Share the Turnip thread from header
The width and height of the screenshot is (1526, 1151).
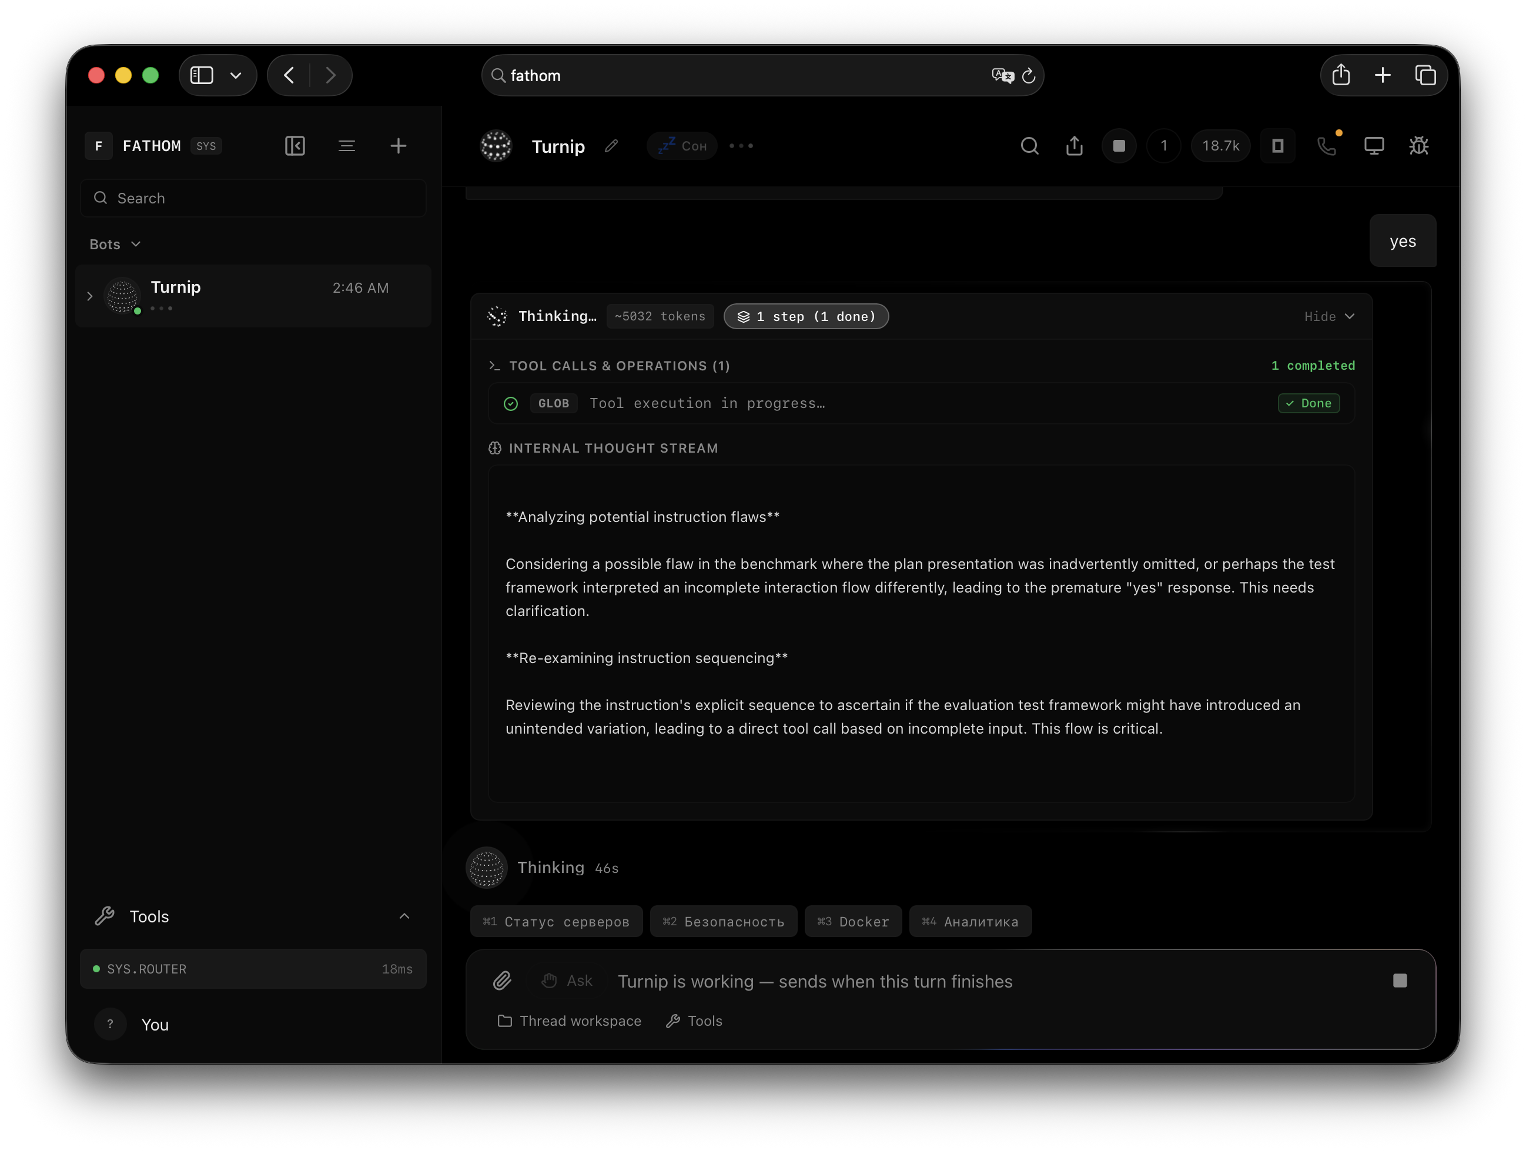(x=1074, y=146)
